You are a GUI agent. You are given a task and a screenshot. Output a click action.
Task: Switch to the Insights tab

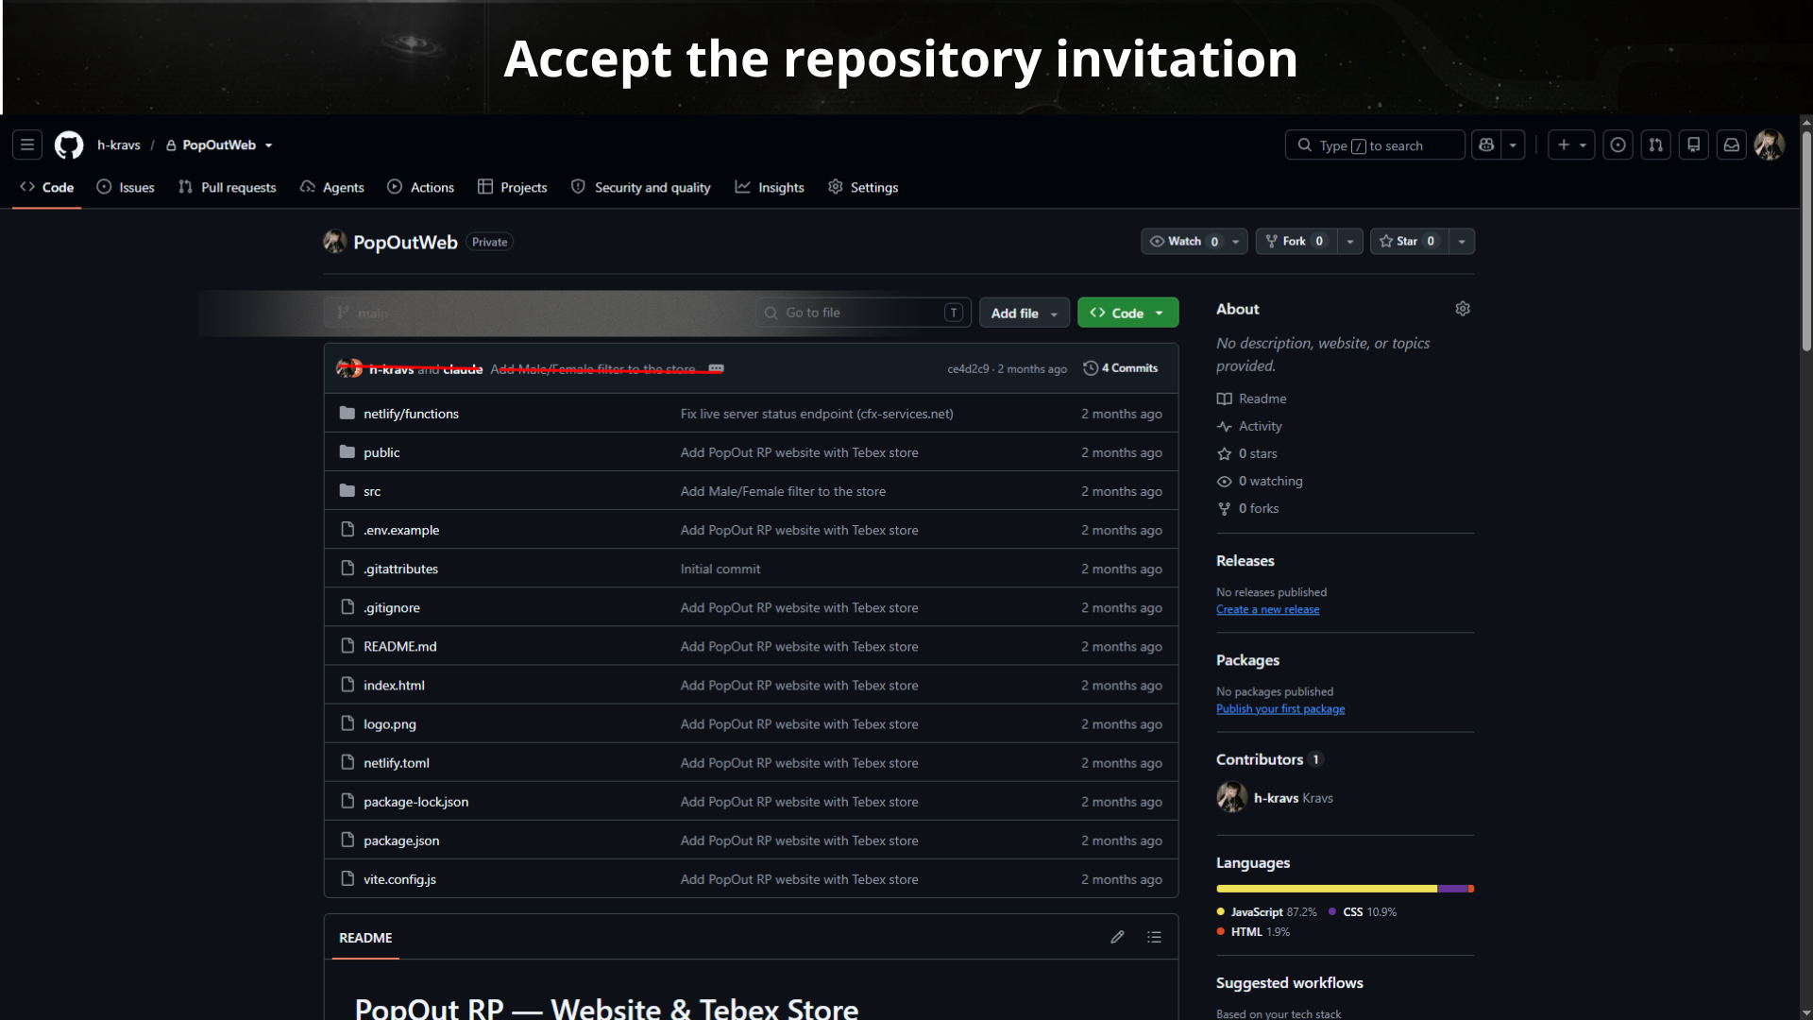click(x=770, y=187)
